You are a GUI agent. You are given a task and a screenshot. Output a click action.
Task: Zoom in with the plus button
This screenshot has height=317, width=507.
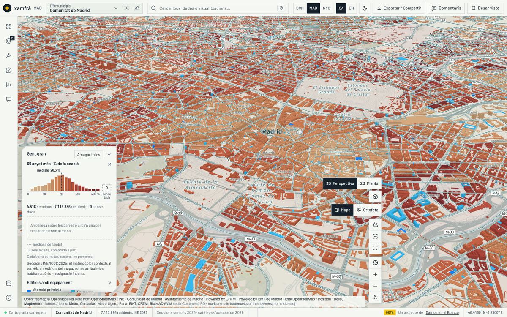pyautogui.click(x=375, y=274)
